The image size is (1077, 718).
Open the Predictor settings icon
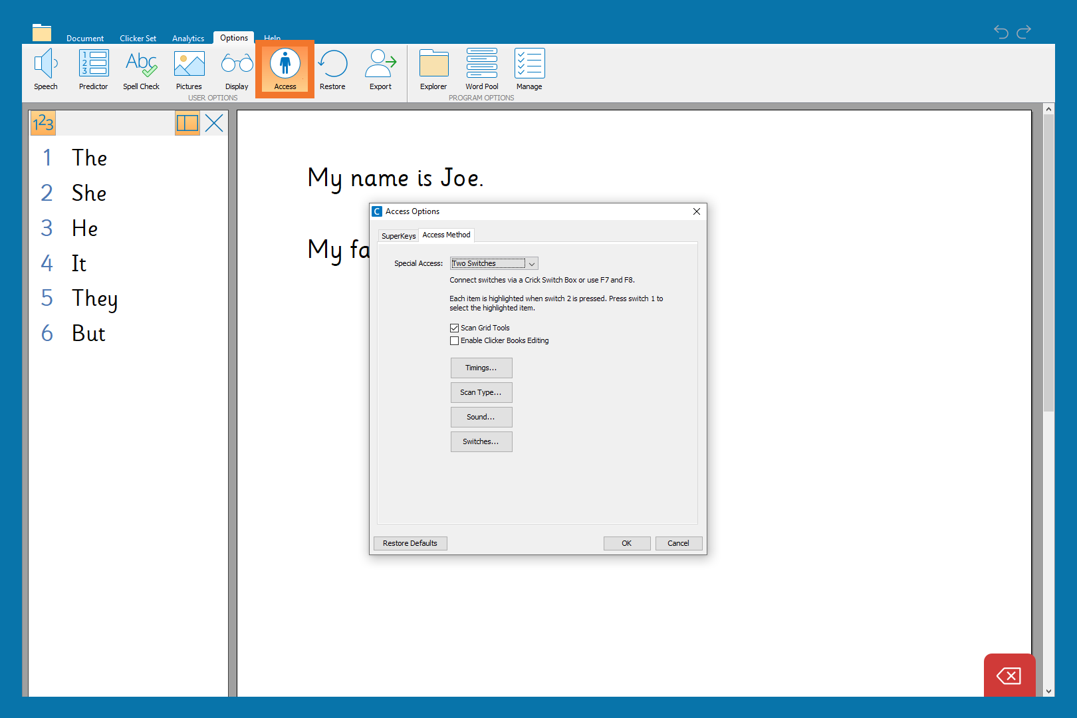point(93,69)
